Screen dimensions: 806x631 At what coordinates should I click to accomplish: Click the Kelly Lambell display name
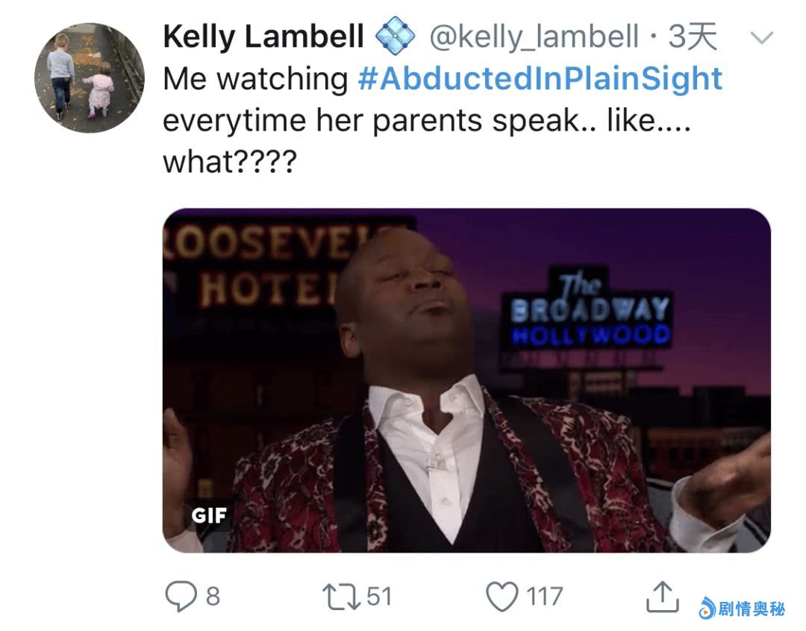click(263, 37)
